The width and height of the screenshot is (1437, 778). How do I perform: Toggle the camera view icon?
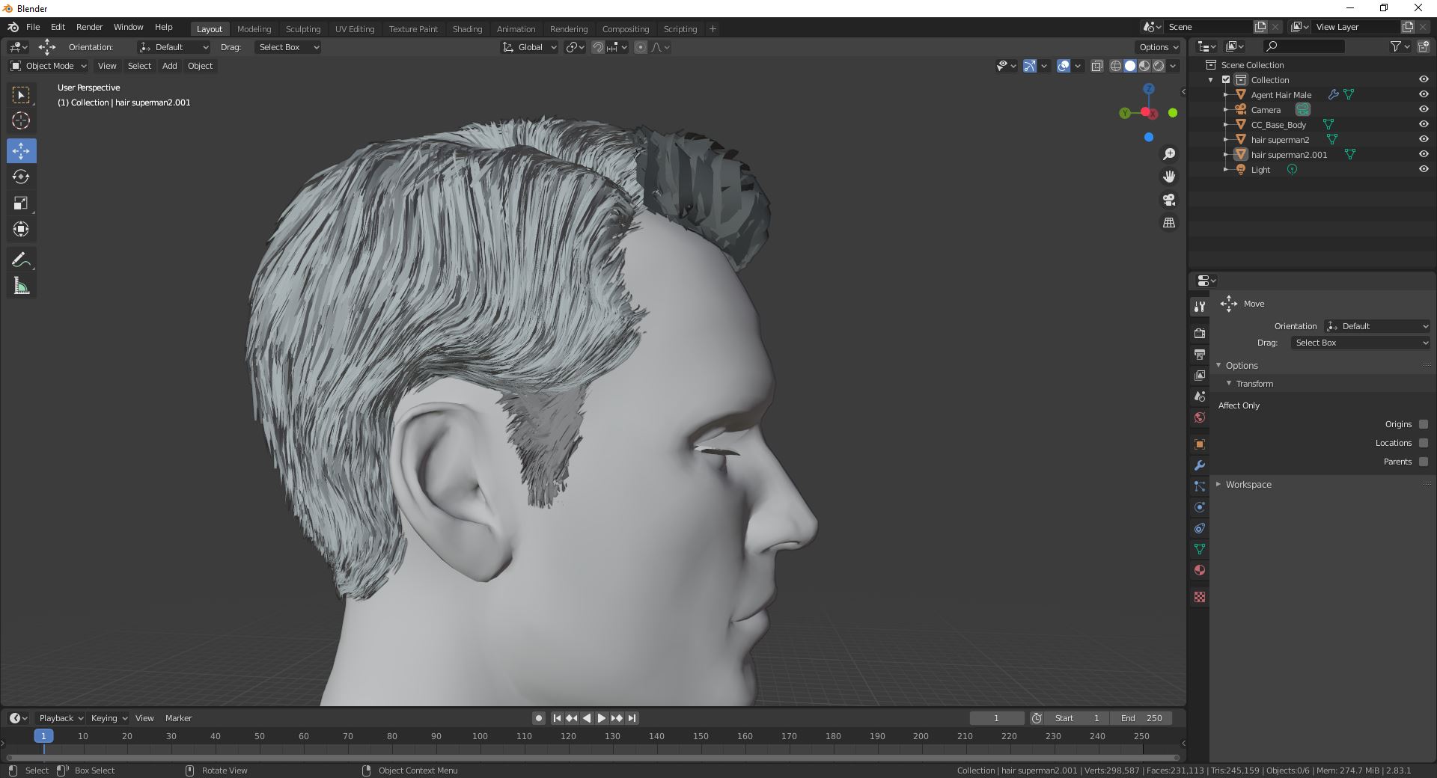click(1169, 200)
